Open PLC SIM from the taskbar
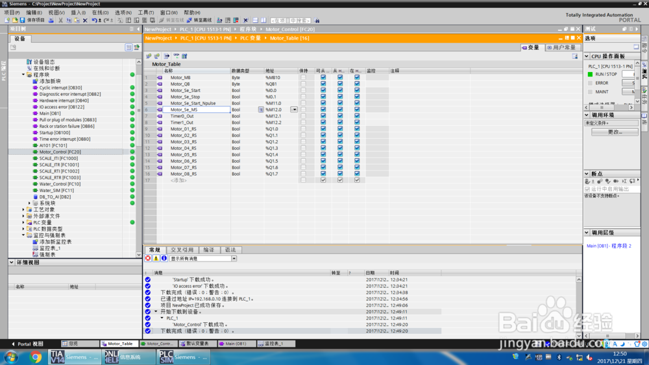The image size is (649, 365). click(x=182, y=357)
